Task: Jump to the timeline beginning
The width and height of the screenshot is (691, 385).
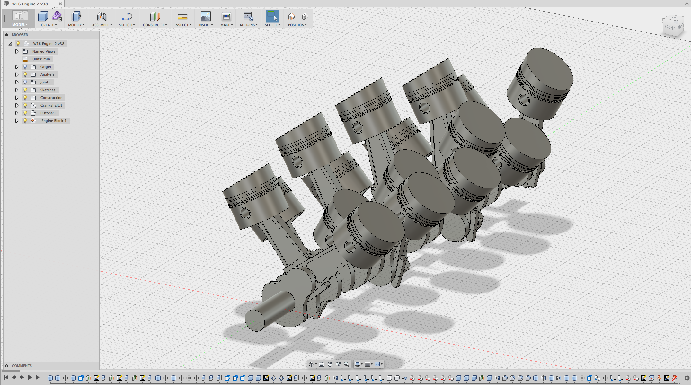Action: pyautogui.click(x=6, y=378)
